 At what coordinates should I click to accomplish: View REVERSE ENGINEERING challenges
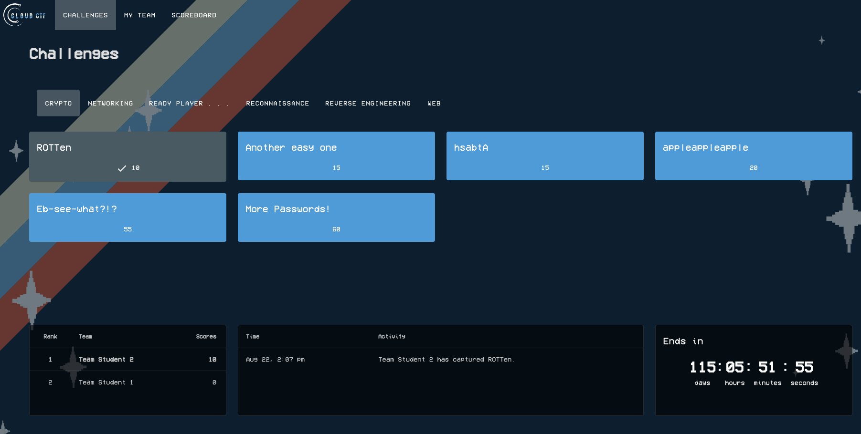coord(368,103)
